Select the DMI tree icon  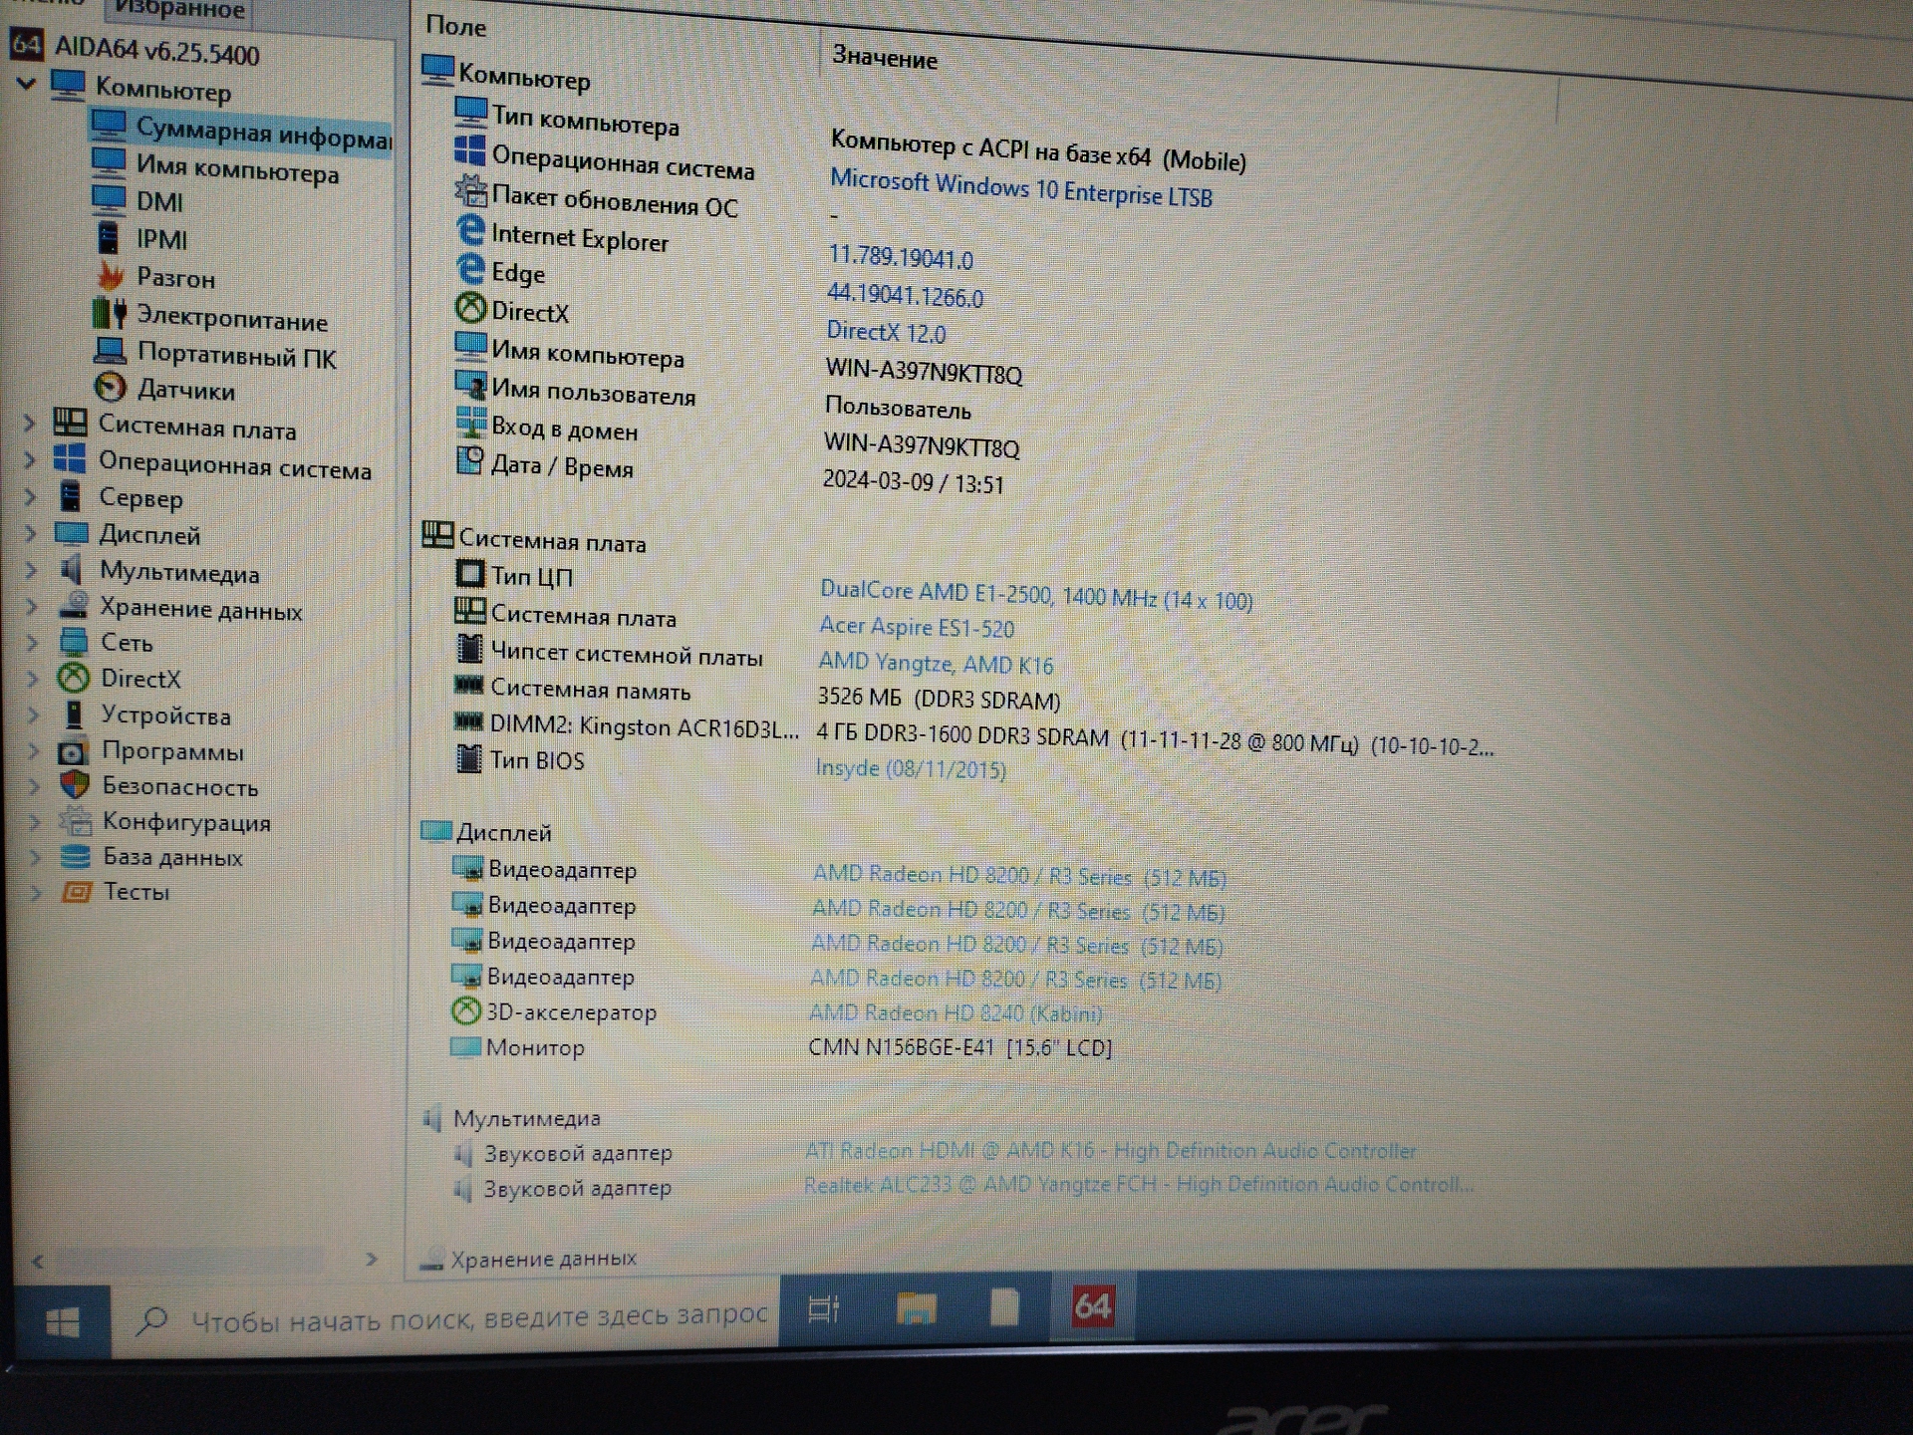pos(109,199)
